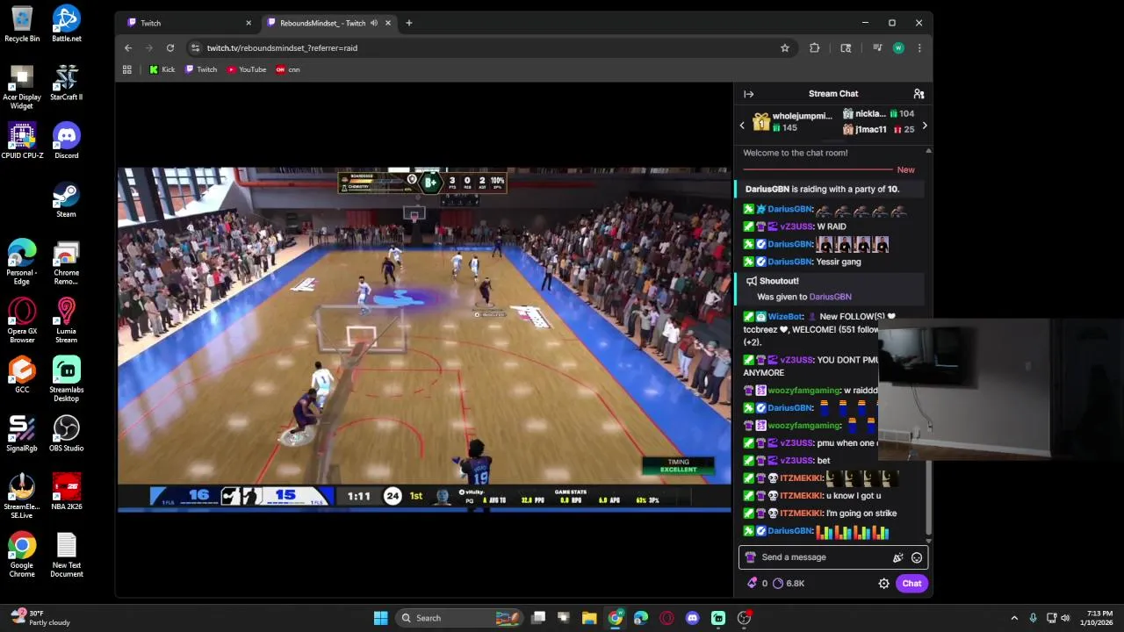Open DariusGBN link in Shoutout message

(x=830, y=297)
